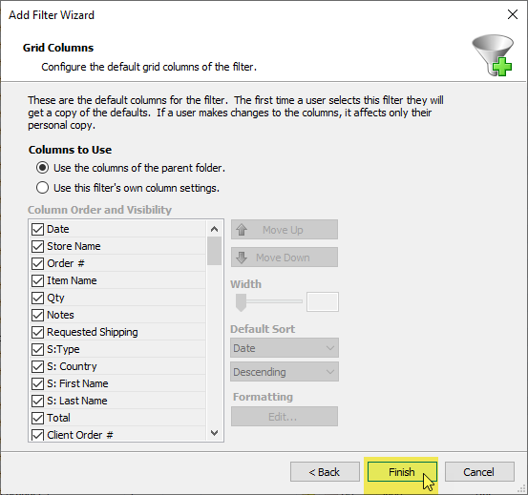Select the Item Name row in column list
This screenshot has height=495, width=528.
pyautogui.click(x=117, y=280)
